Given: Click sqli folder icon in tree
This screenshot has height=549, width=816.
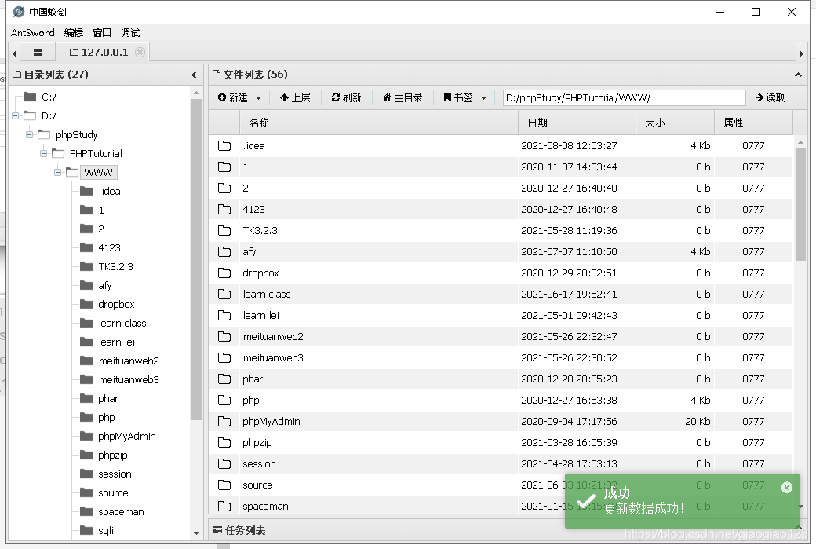Looking at the screenshot, I should click(x=86, y=530).
